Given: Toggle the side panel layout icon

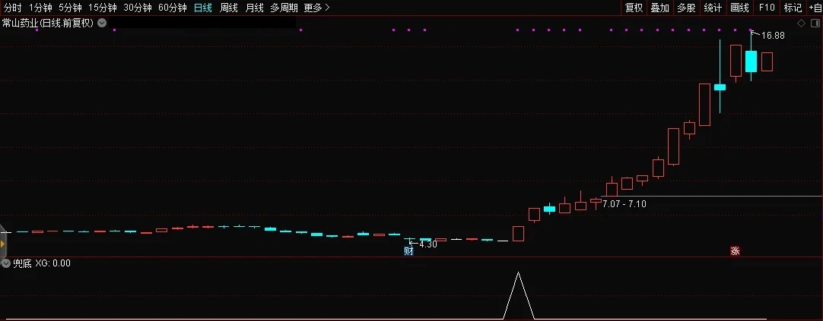Looking at the screenshot, I should click(815, 23).
